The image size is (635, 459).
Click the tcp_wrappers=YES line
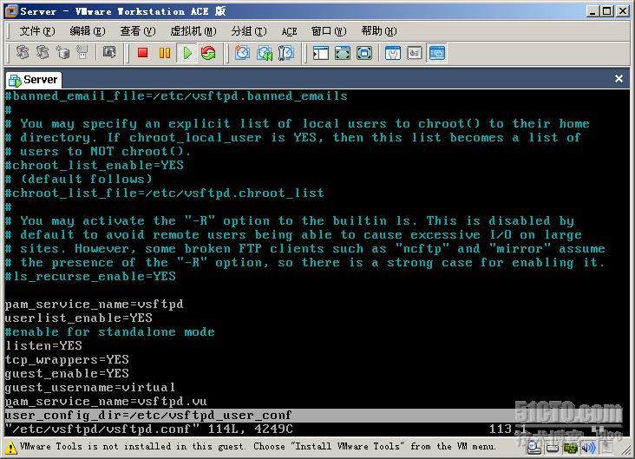pos(67,360)
